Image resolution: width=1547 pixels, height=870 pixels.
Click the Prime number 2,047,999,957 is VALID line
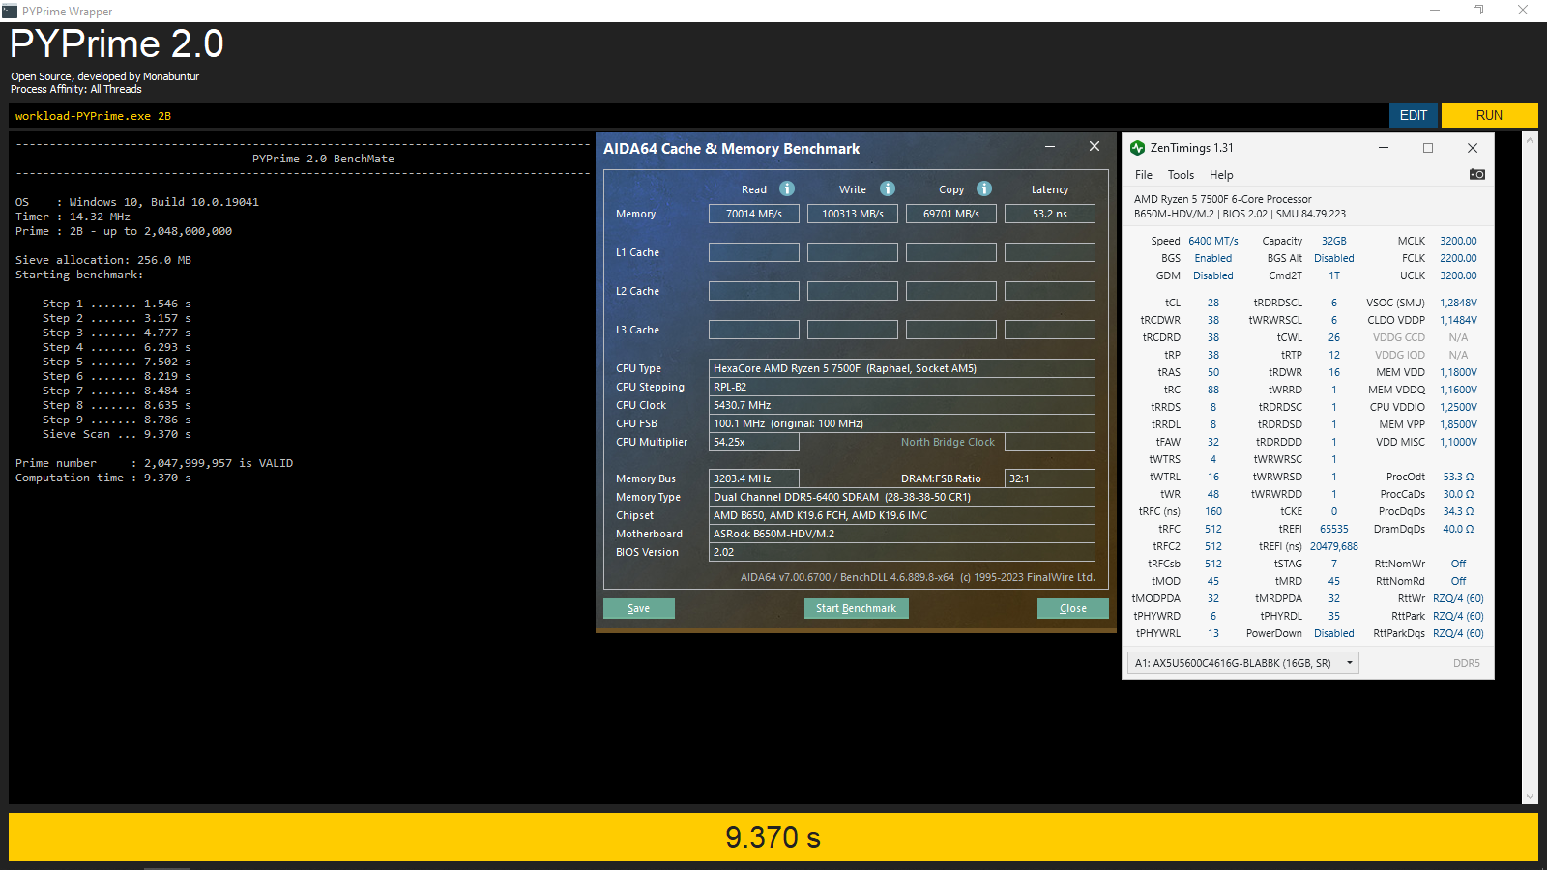click(x=155, y=463)
